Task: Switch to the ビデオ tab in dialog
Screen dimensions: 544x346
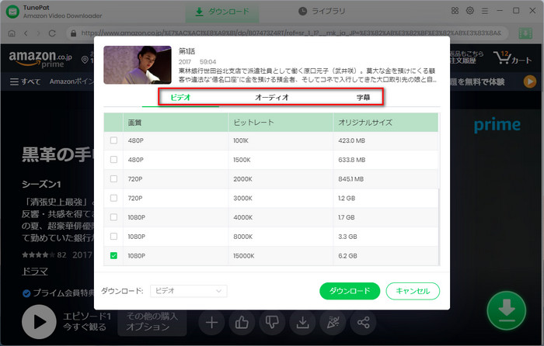Action: 180,97
